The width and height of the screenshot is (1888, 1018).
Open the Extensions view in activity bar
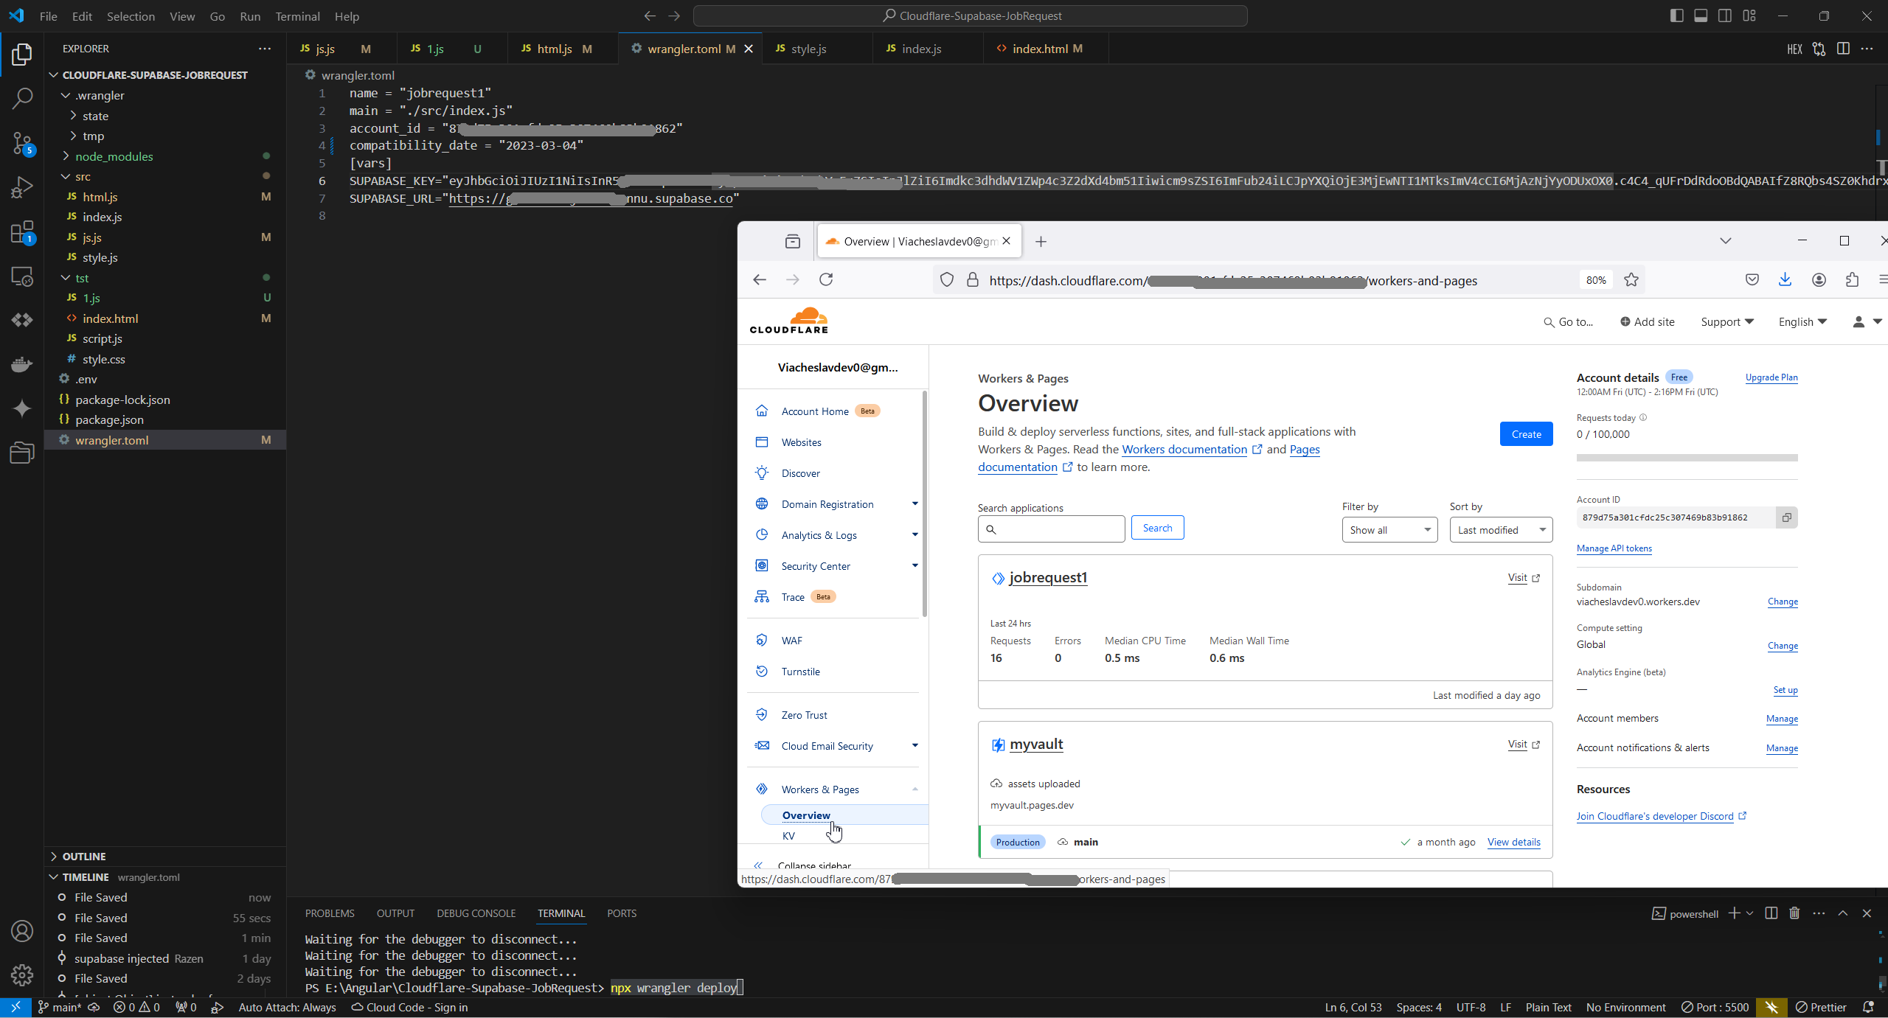click(x=22, y=232)
